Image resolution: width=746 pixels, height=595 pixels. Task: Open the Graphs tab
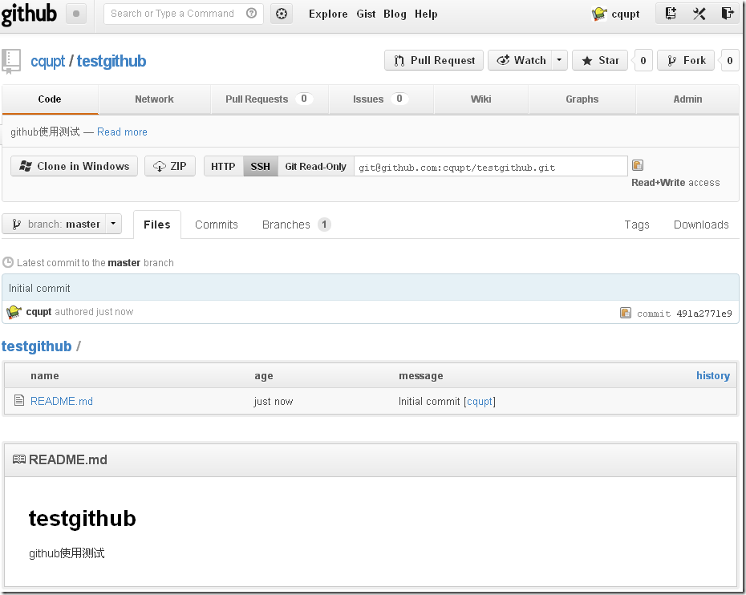point(582,99)
